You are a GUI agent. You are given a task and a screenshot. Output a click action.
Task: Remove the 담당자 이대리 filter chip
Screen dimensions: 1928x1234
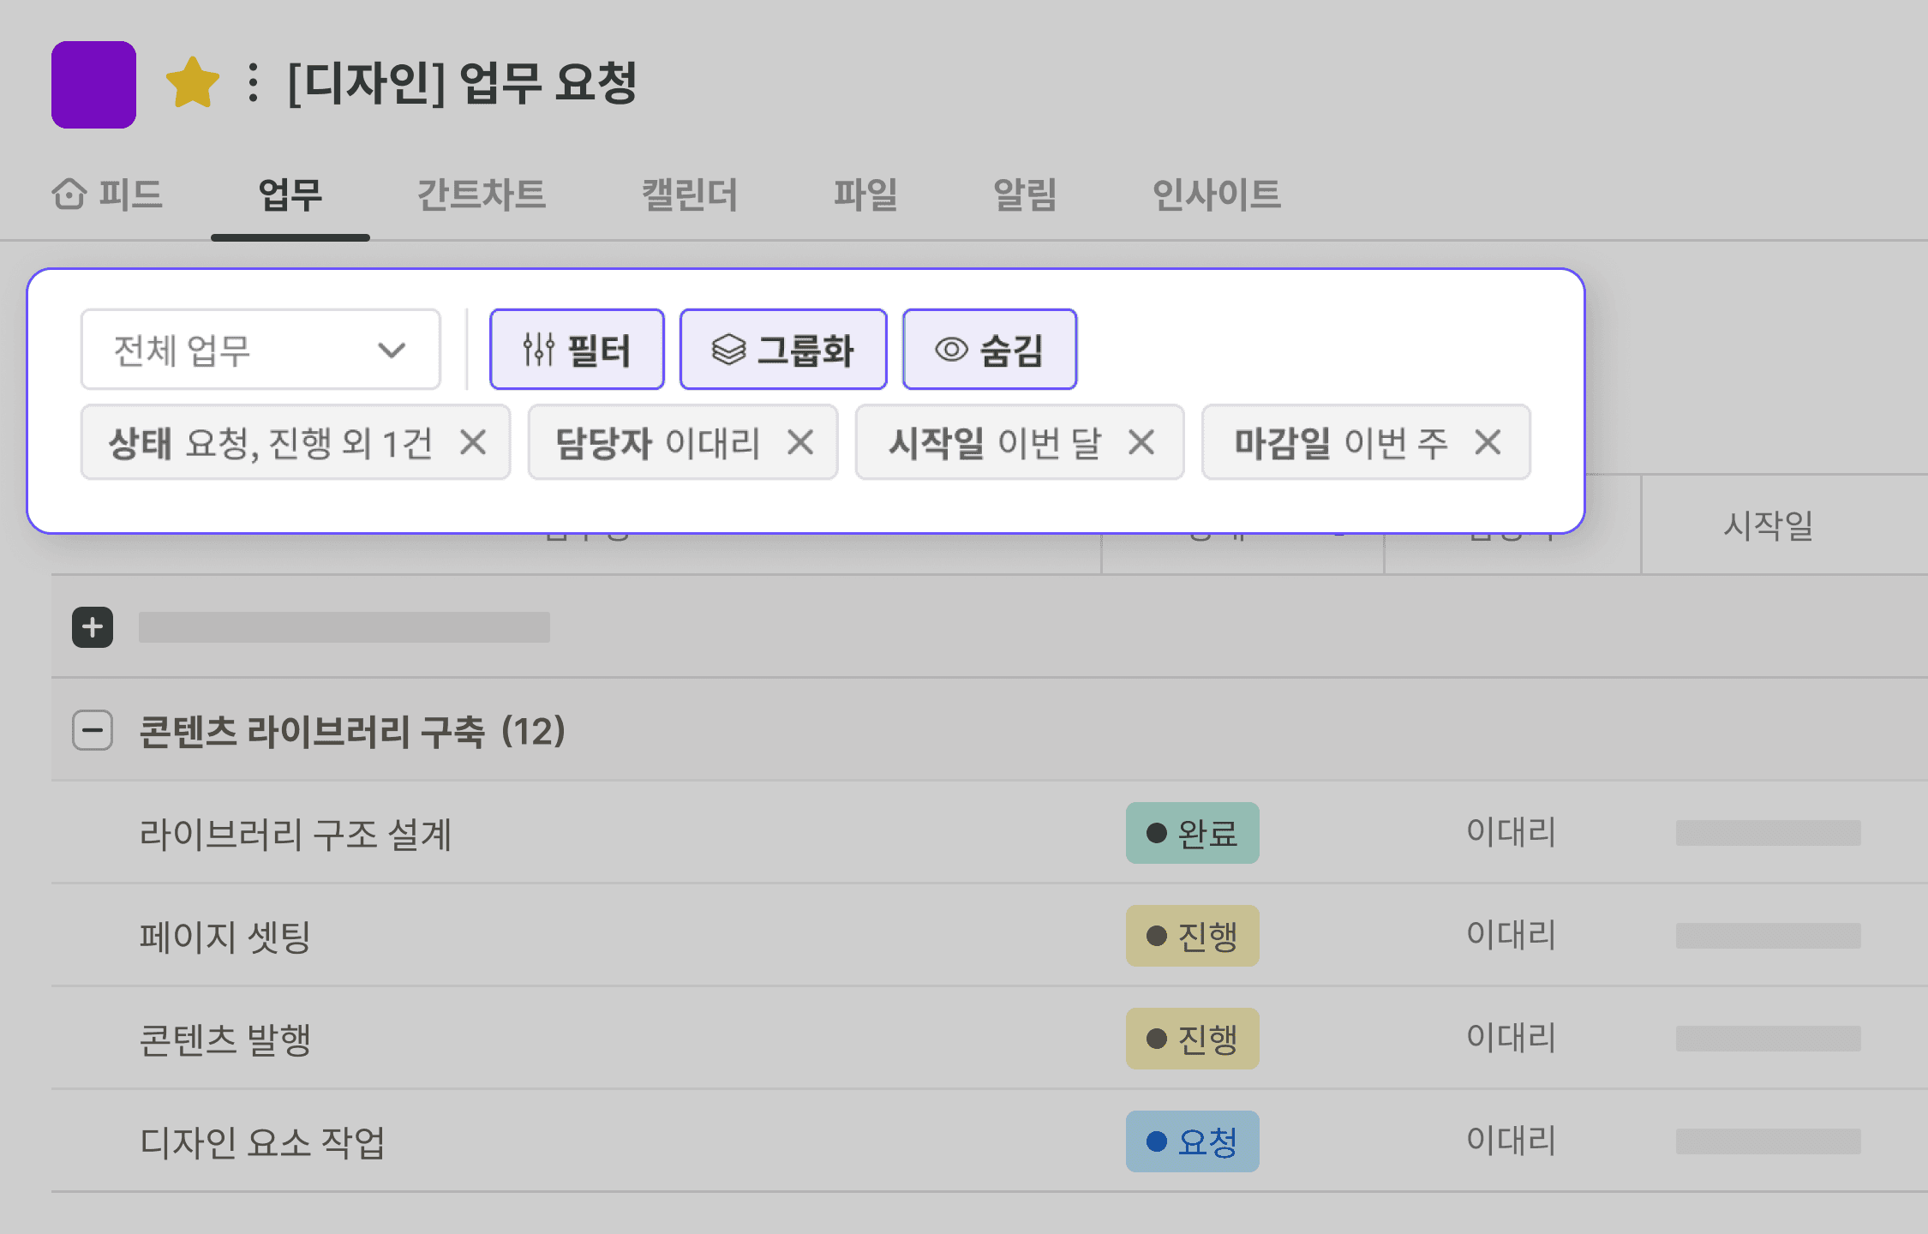coord(800,443)
